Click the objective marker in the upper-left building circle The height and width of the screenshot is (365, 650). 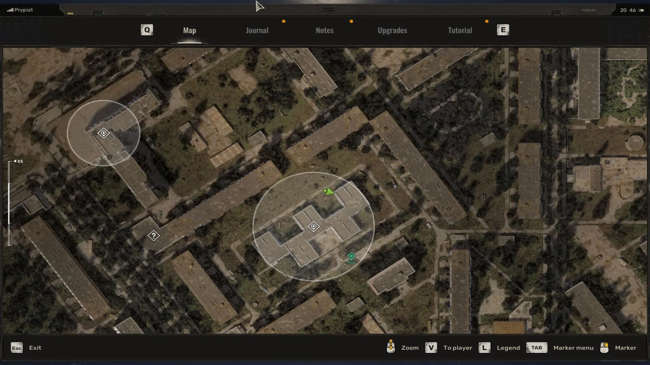103,132
